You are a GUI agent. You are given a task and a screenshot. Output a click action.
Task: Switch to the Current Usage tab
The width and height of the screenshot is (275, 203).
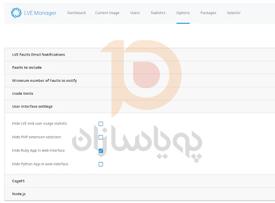(107, 13)
